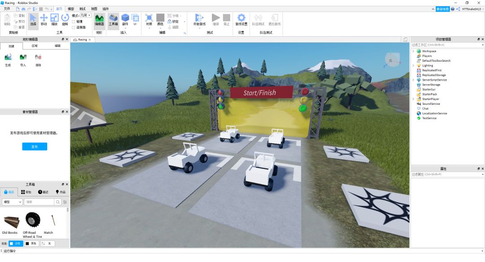Expand the Workspace tree node
This screenshot has height=262, width=485.
(413, 51)
